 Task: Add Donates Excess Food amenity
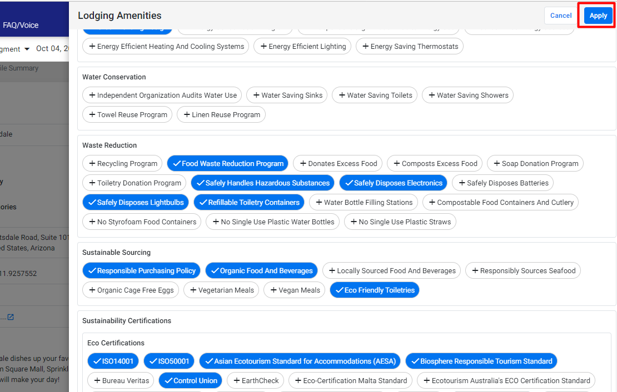click(x=337, y=163)
